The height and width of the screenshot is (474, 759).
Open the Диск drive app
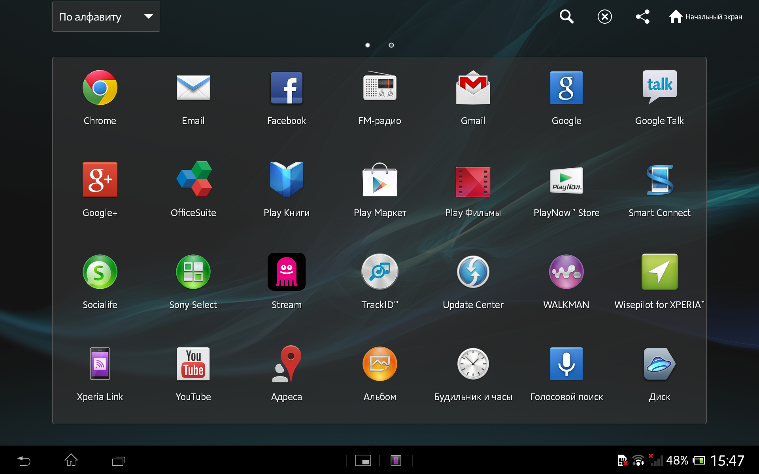(660, 364)
